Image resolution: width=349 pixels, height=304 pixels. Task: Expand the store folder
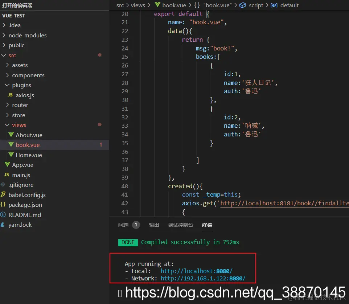tap(7, 115)
